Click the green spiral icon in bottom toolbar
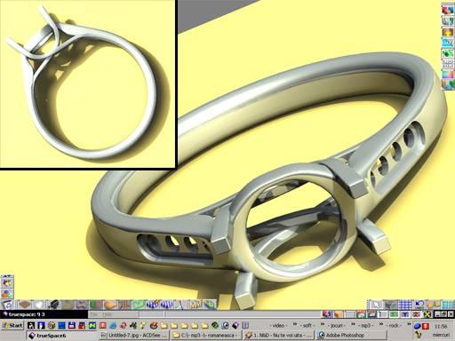455x341 pixels. [210, 305]
